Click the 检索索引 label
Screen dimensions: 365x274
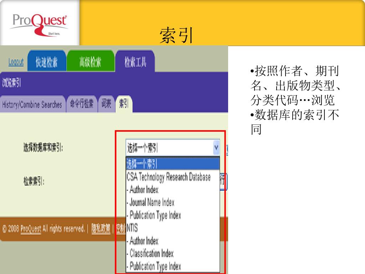[34, 181]
